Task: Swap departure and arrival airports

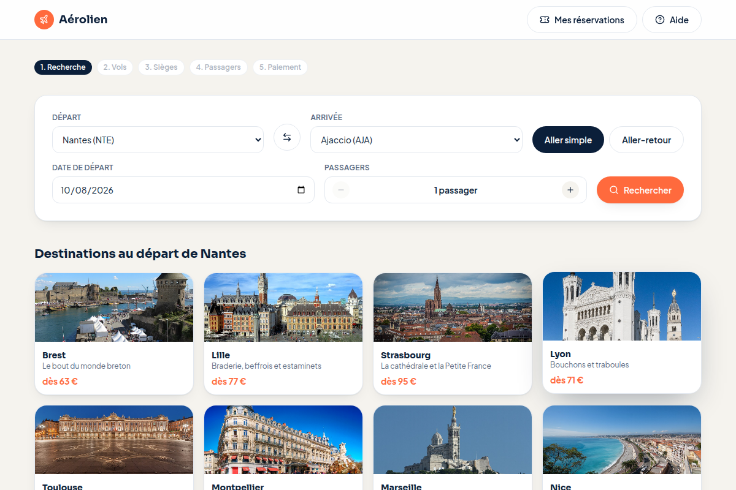Action: coord(287,137)
